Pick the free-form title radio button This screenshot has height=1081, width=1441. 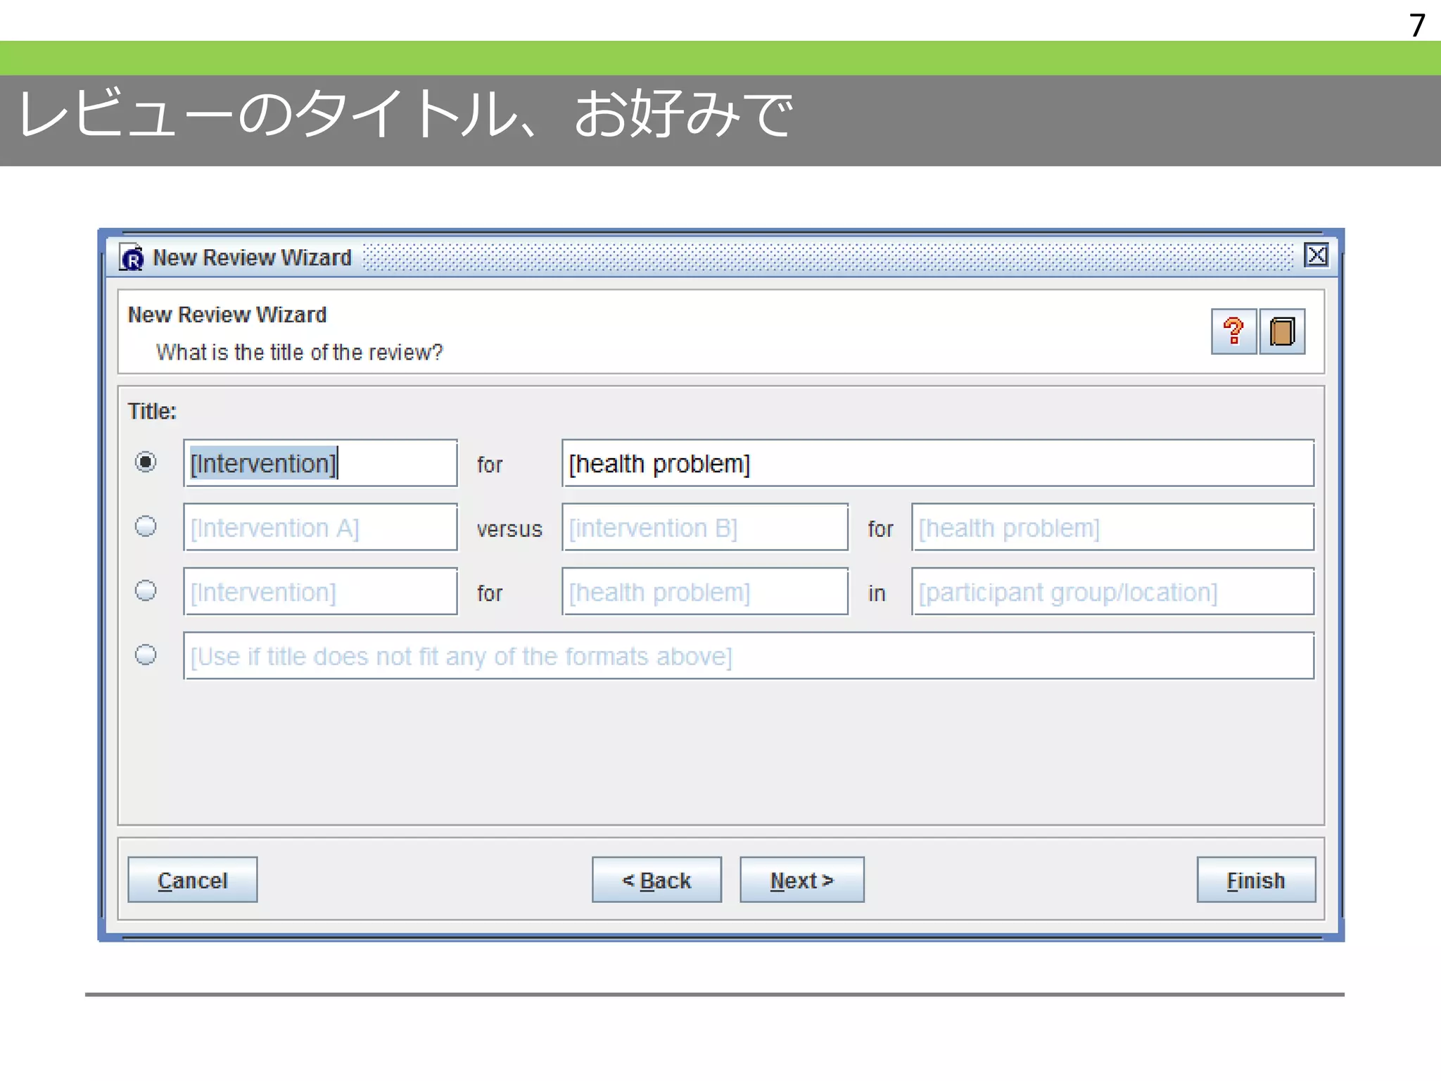tap(146, 655)
